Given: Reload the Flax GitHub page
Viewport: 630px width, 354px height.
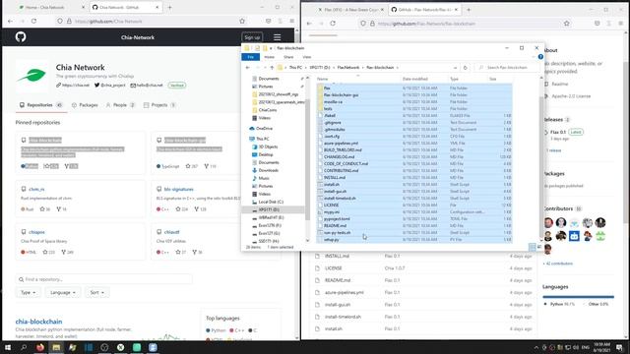Looking at the screenshot, I should (x=333, y=24).
